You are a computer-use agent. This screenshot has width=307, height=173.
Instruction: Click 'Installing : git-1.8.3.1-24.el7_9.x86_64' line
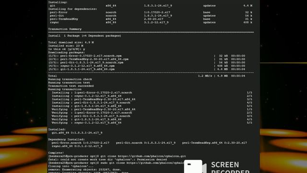pyautogui.click(x=86, y=106)
